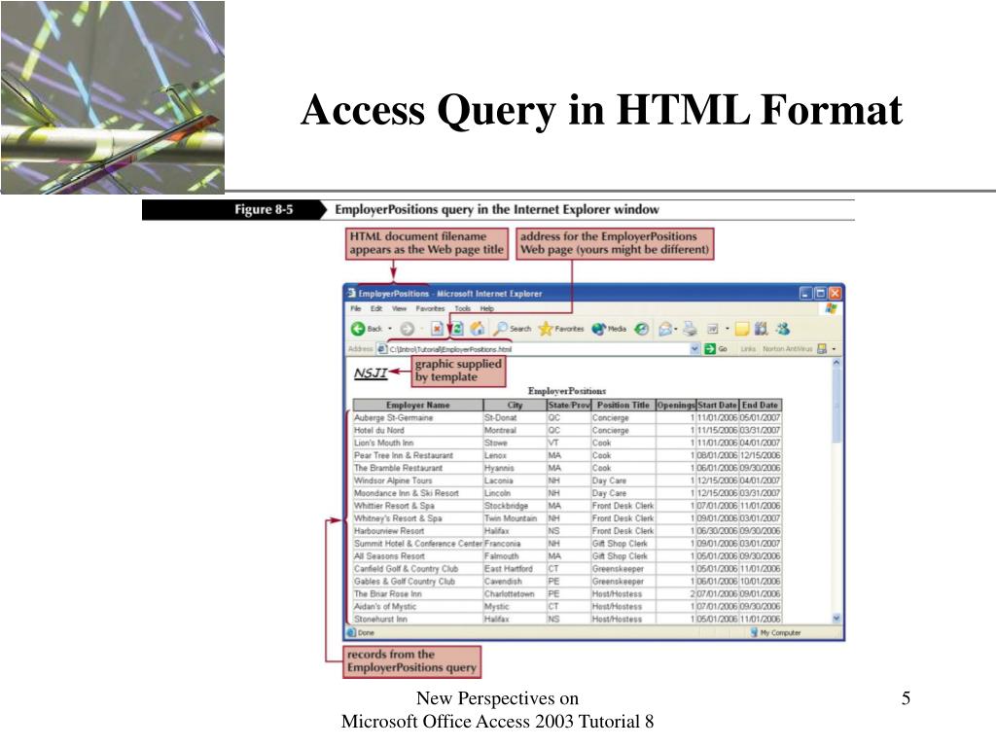Click the Research icon next to Messenger

pos(761,329)
